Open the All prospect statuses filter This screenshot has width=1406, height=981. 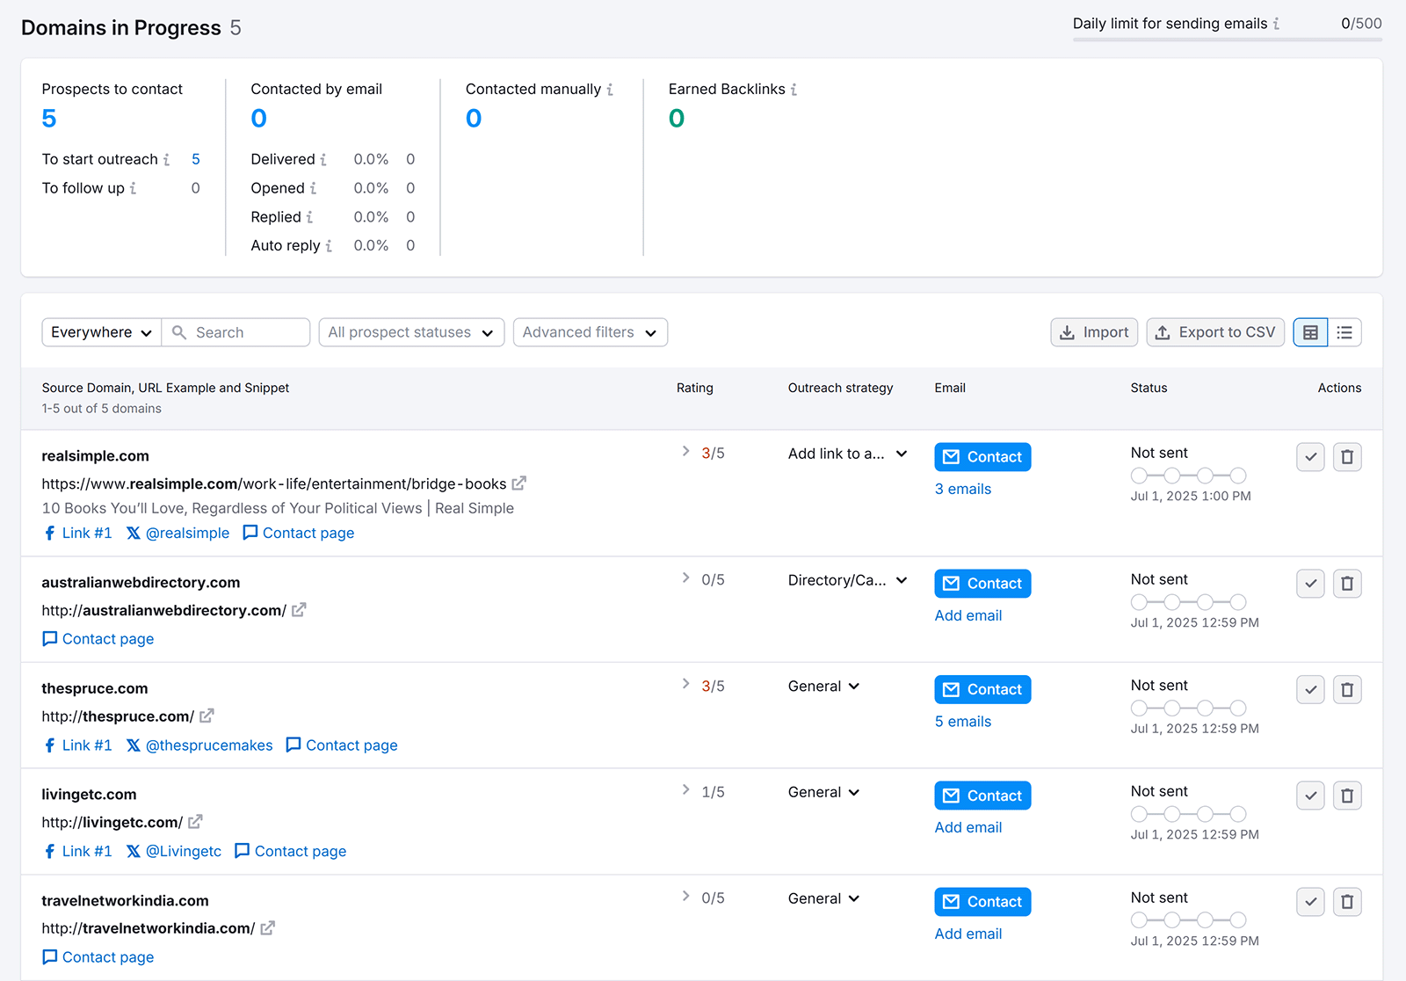[x=410, y=332]
